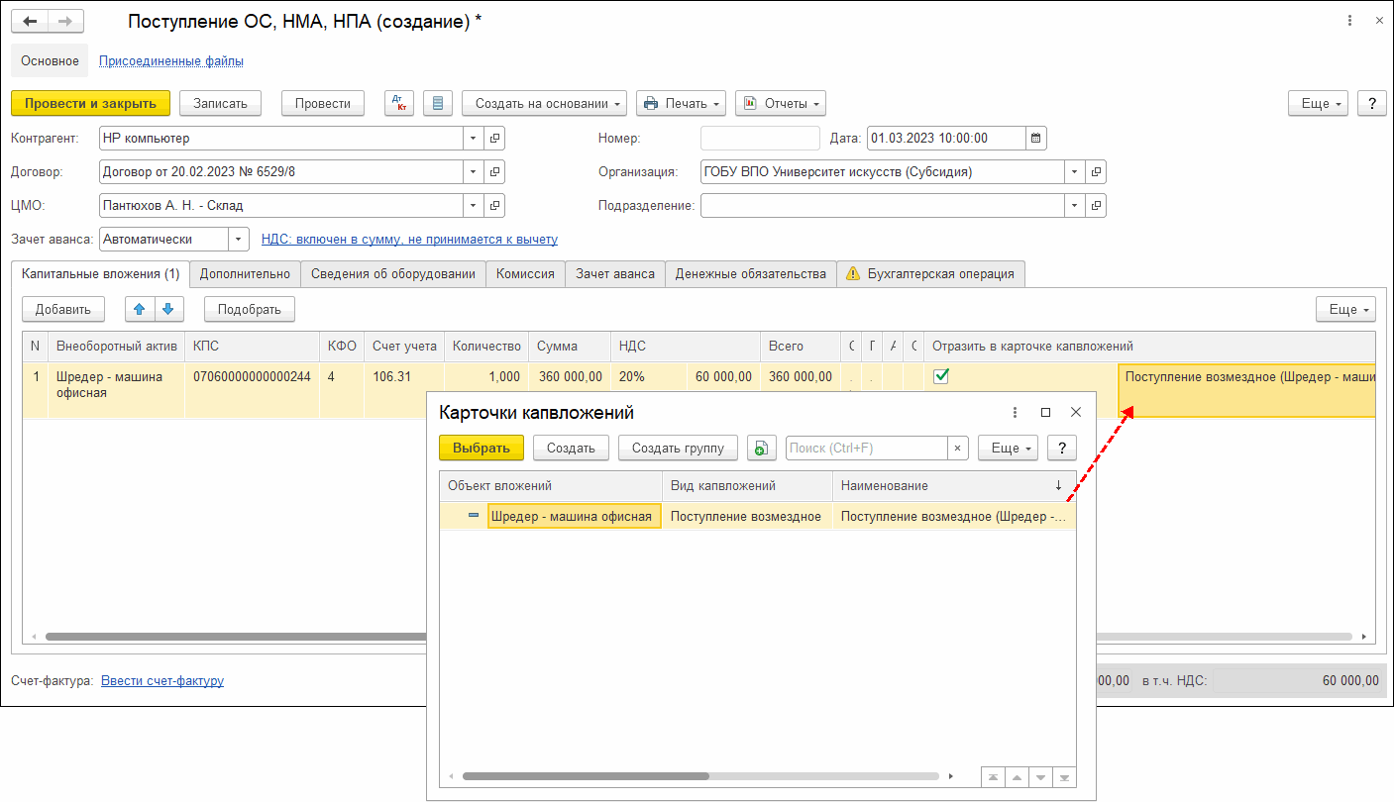
Task: Click Создать in Карточки капвложений
Action: 571,448
